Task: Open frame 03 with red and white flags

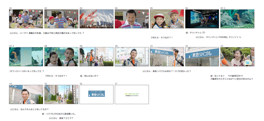Action: (96, 19)
